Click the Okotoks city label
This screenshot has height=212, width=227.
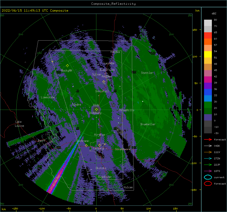pos(101,168)
